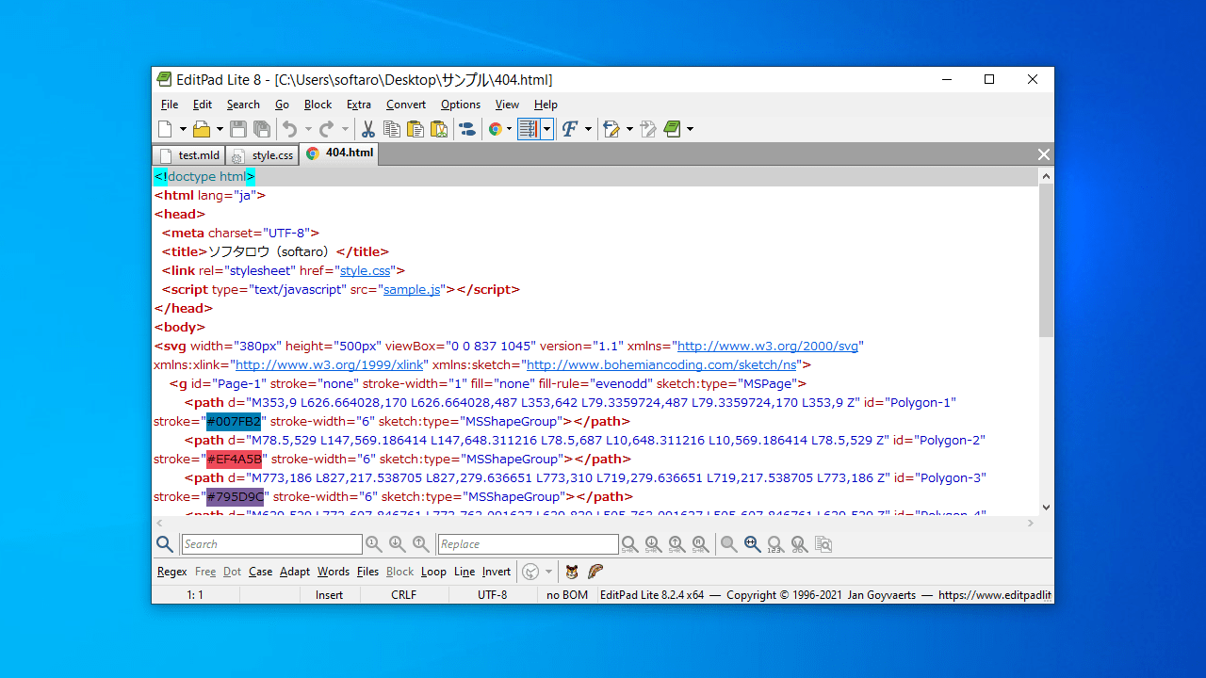Click inside the Search input field

point(271,544)
